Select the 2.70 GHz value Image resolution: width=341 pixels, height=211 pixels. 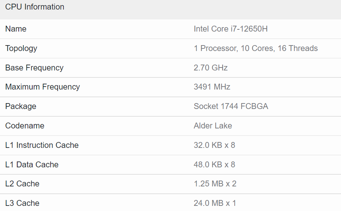(x=211, y=68)
